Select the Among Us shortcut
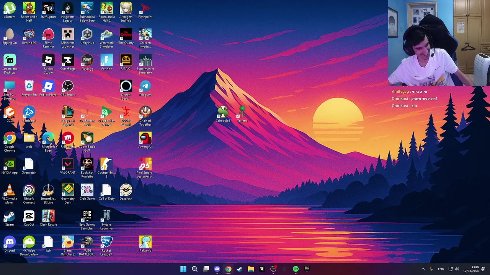490x275 pixels. coord(145,141)
